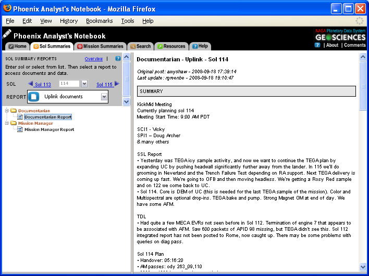Click the Documentarian Report document icon
Image resolution: width=369 pixels, height=276 pixels.
tap(20, 117)
